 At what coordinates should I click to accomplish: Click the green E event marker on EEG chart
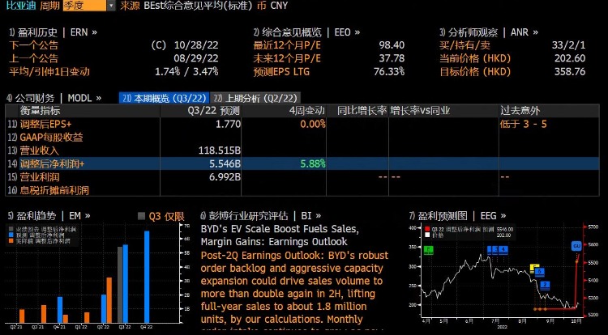[429, 250]
